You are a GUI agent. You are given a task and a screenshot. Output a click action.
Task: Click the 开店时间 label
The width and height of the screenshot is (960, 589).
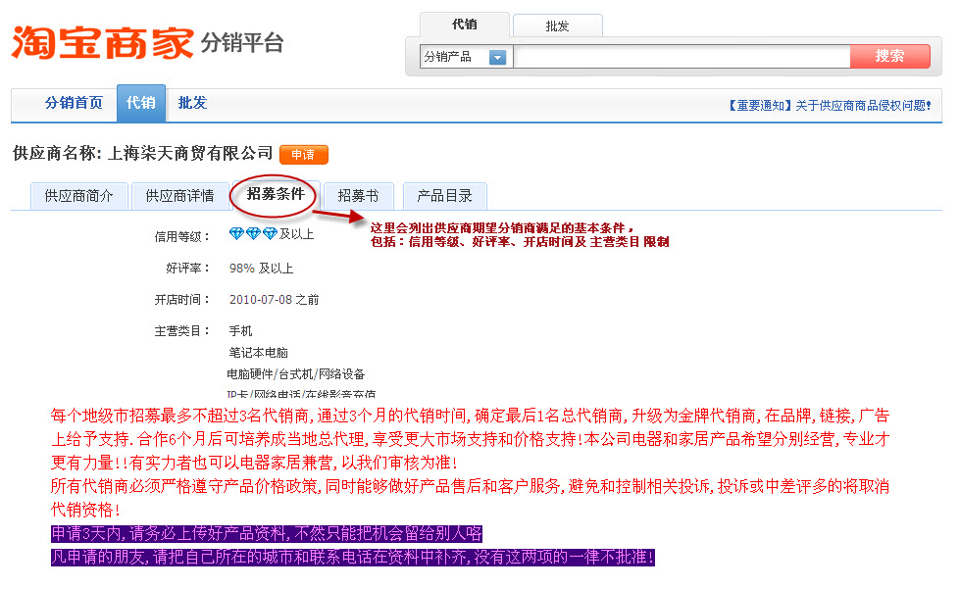tap(181, 300)
